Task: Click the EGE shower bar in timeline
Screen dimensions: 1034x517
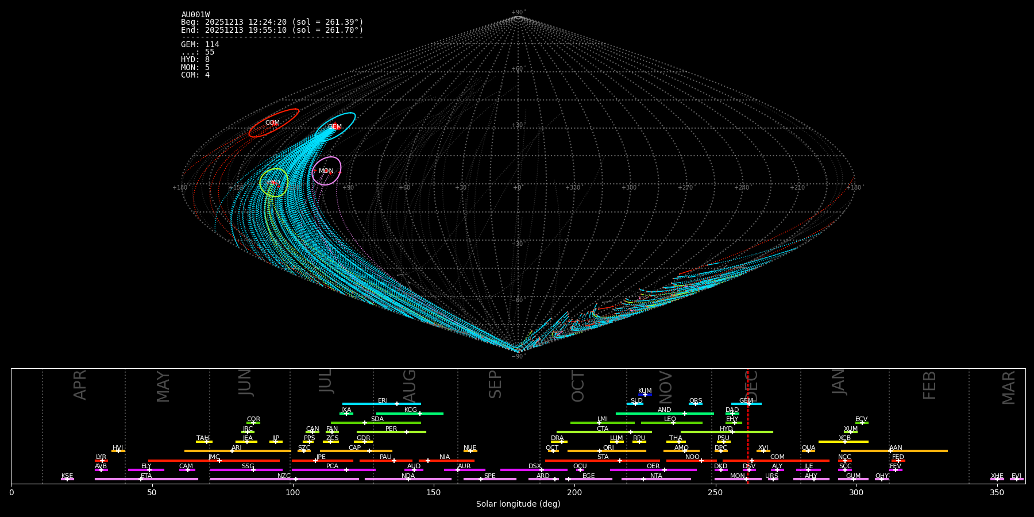Action: click(x=589, y=479)
